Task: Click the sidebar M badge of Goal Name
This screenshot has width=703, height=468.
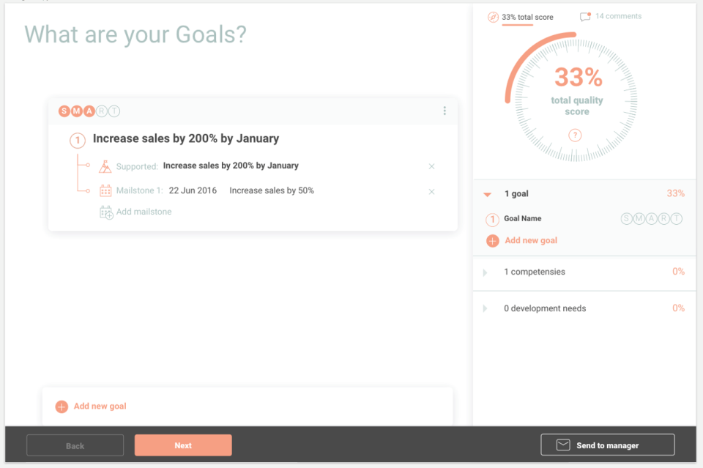Action: click(639, 218)
